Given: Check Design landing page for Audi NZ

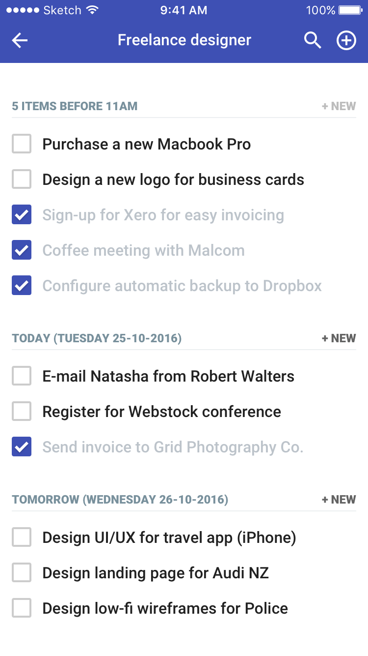Looking at the screenshot, I should tap(22, 573).
